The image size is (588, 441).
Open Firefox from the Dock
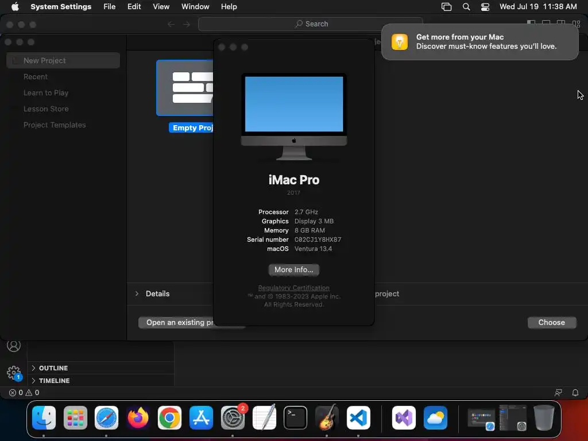pyautogui.click(x=138, y=418)
